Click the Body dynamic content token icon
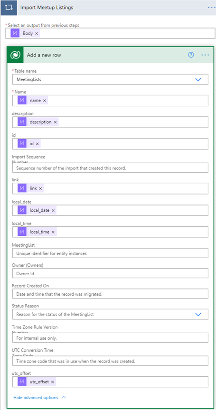This screenshot has width=216, height=410. coord(15,33)
